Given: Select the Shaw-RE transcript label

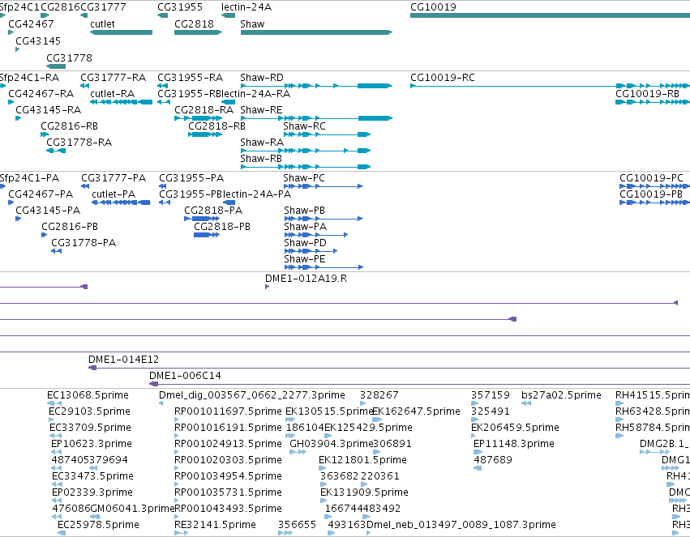Looking at the screenshot, I should 261,110.
